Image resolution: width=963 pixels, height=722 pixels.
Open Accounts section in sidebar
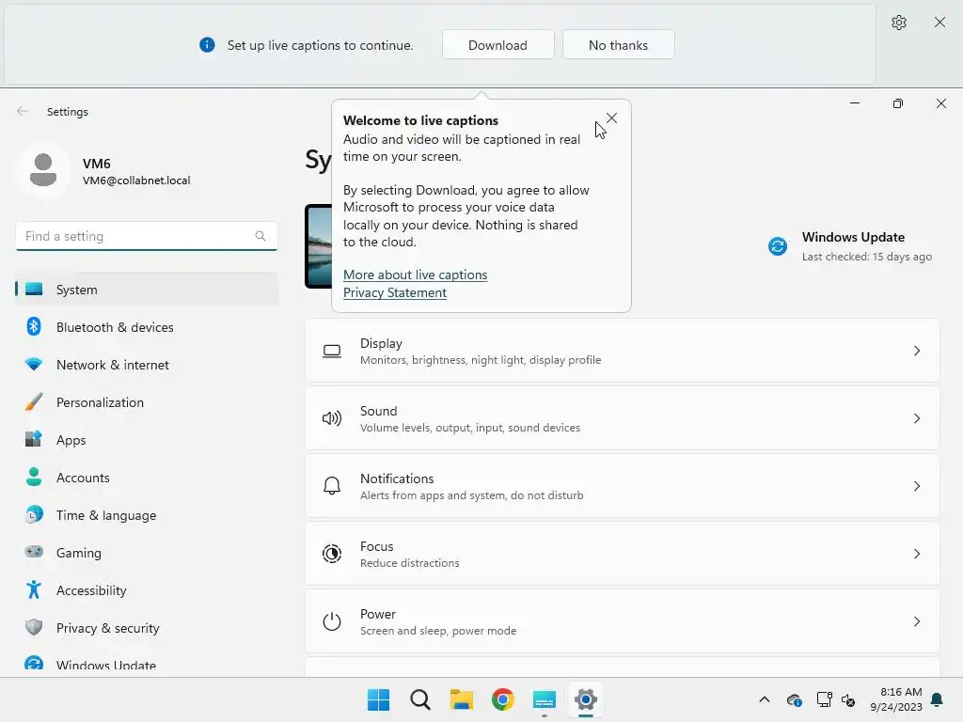coord(146,478)
